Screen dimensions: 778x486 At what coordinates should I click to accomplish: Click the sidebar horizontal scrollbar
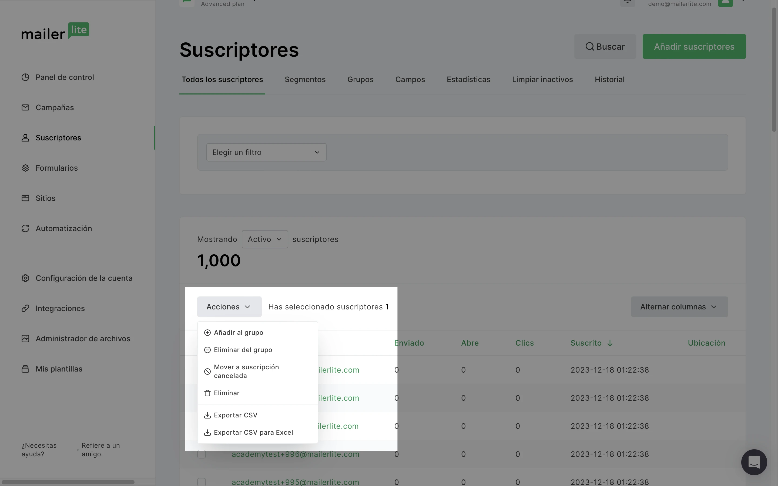click(68, 482)
